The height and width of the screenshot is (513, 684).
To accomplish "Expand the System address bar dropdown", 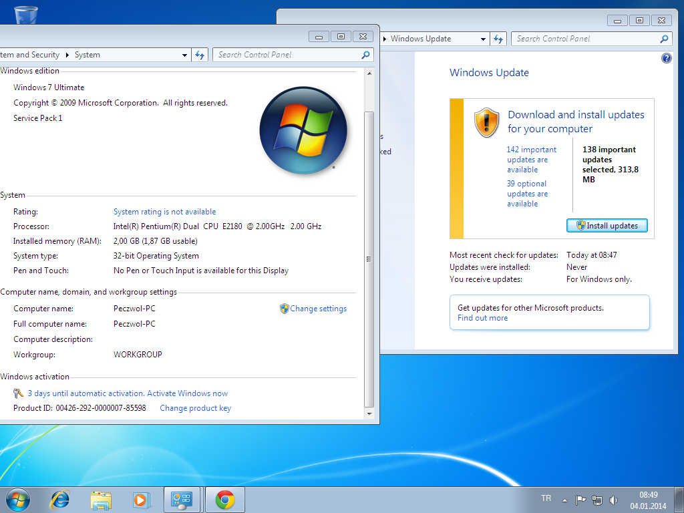I will pos(184,55).
